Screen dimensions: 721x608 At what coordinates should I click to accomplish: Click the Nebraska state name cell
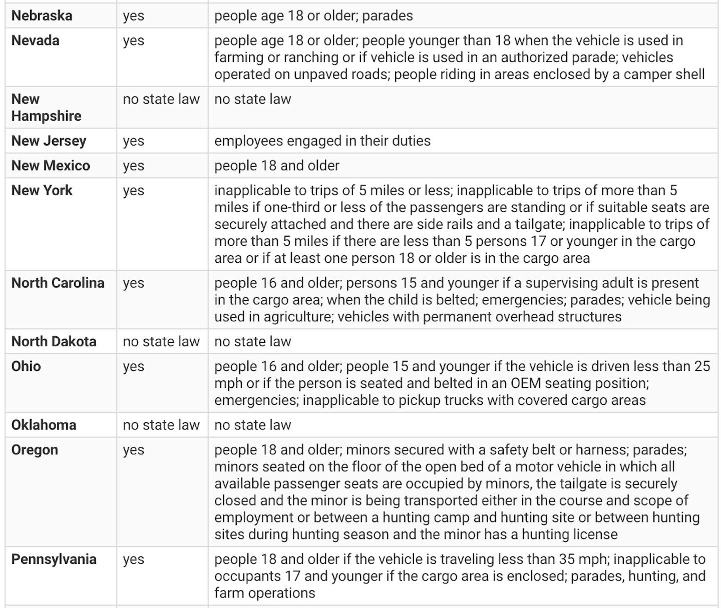(42, 16)
